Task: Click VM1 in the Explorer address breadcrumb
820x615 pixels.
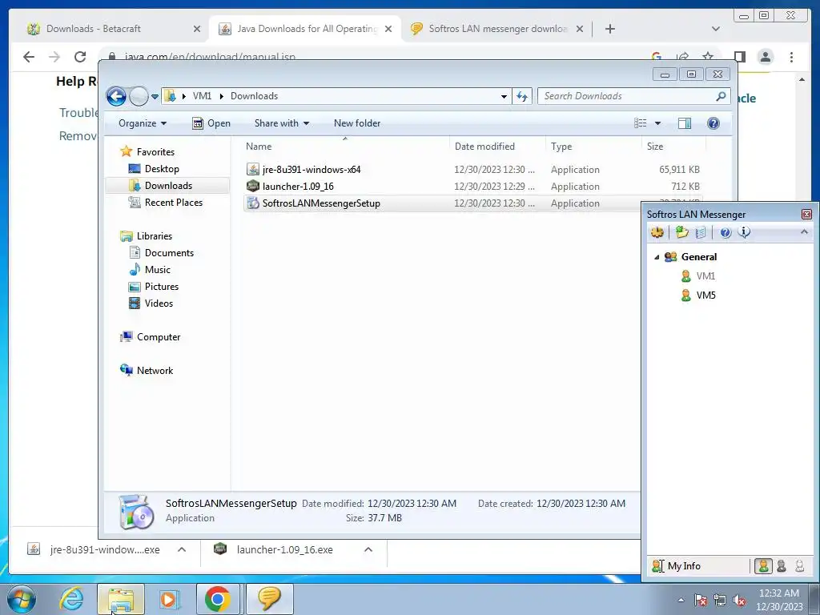Action: 202,96
